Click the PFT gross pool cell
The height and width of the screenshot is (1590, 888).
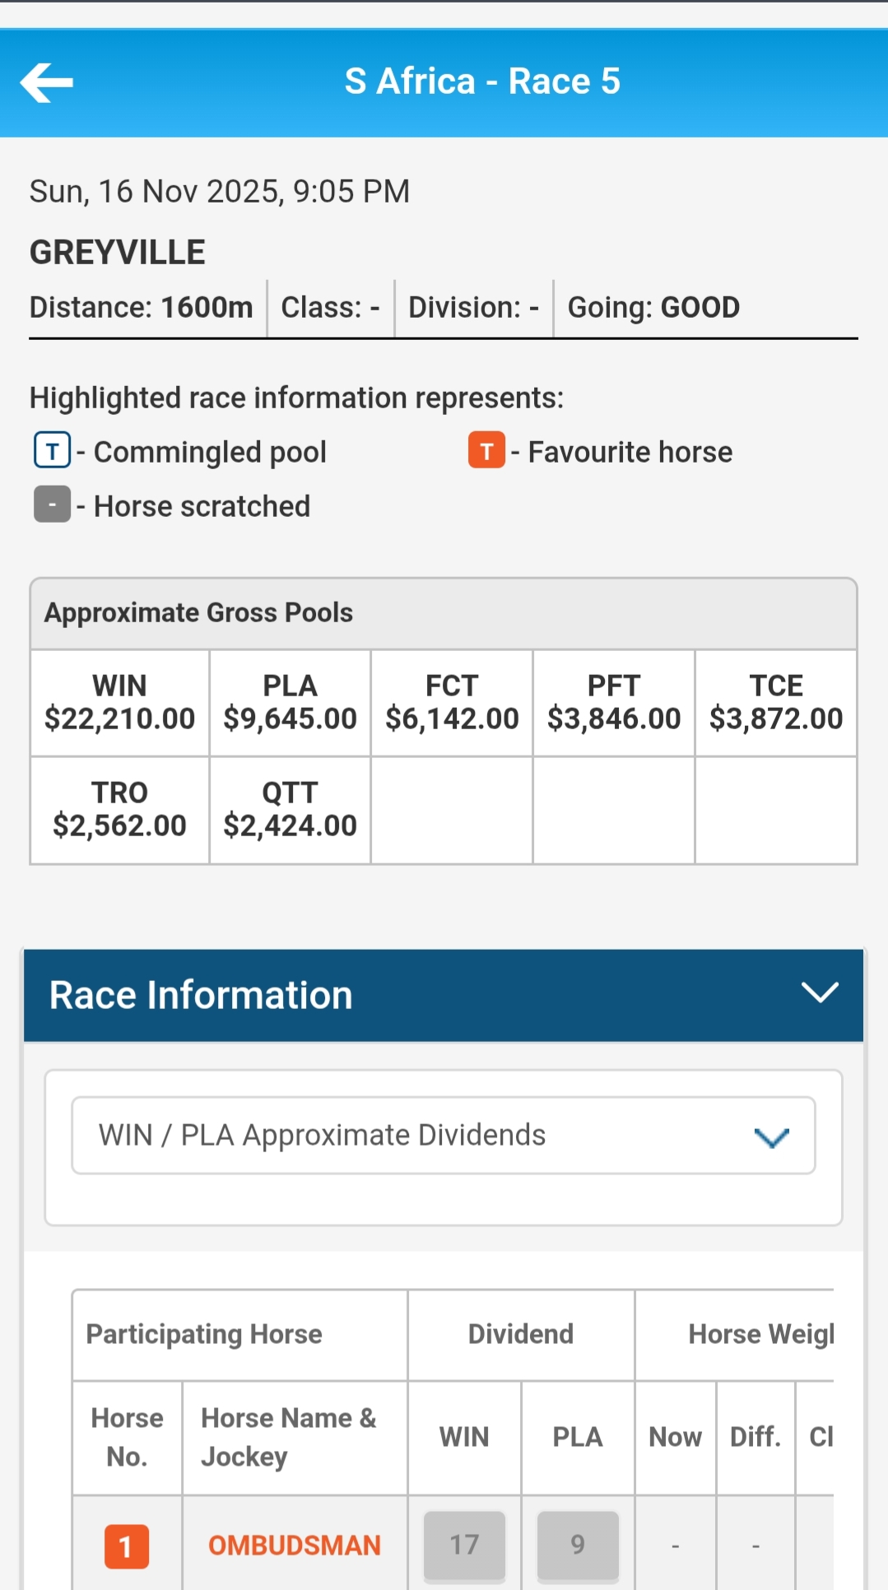point(614,703)
